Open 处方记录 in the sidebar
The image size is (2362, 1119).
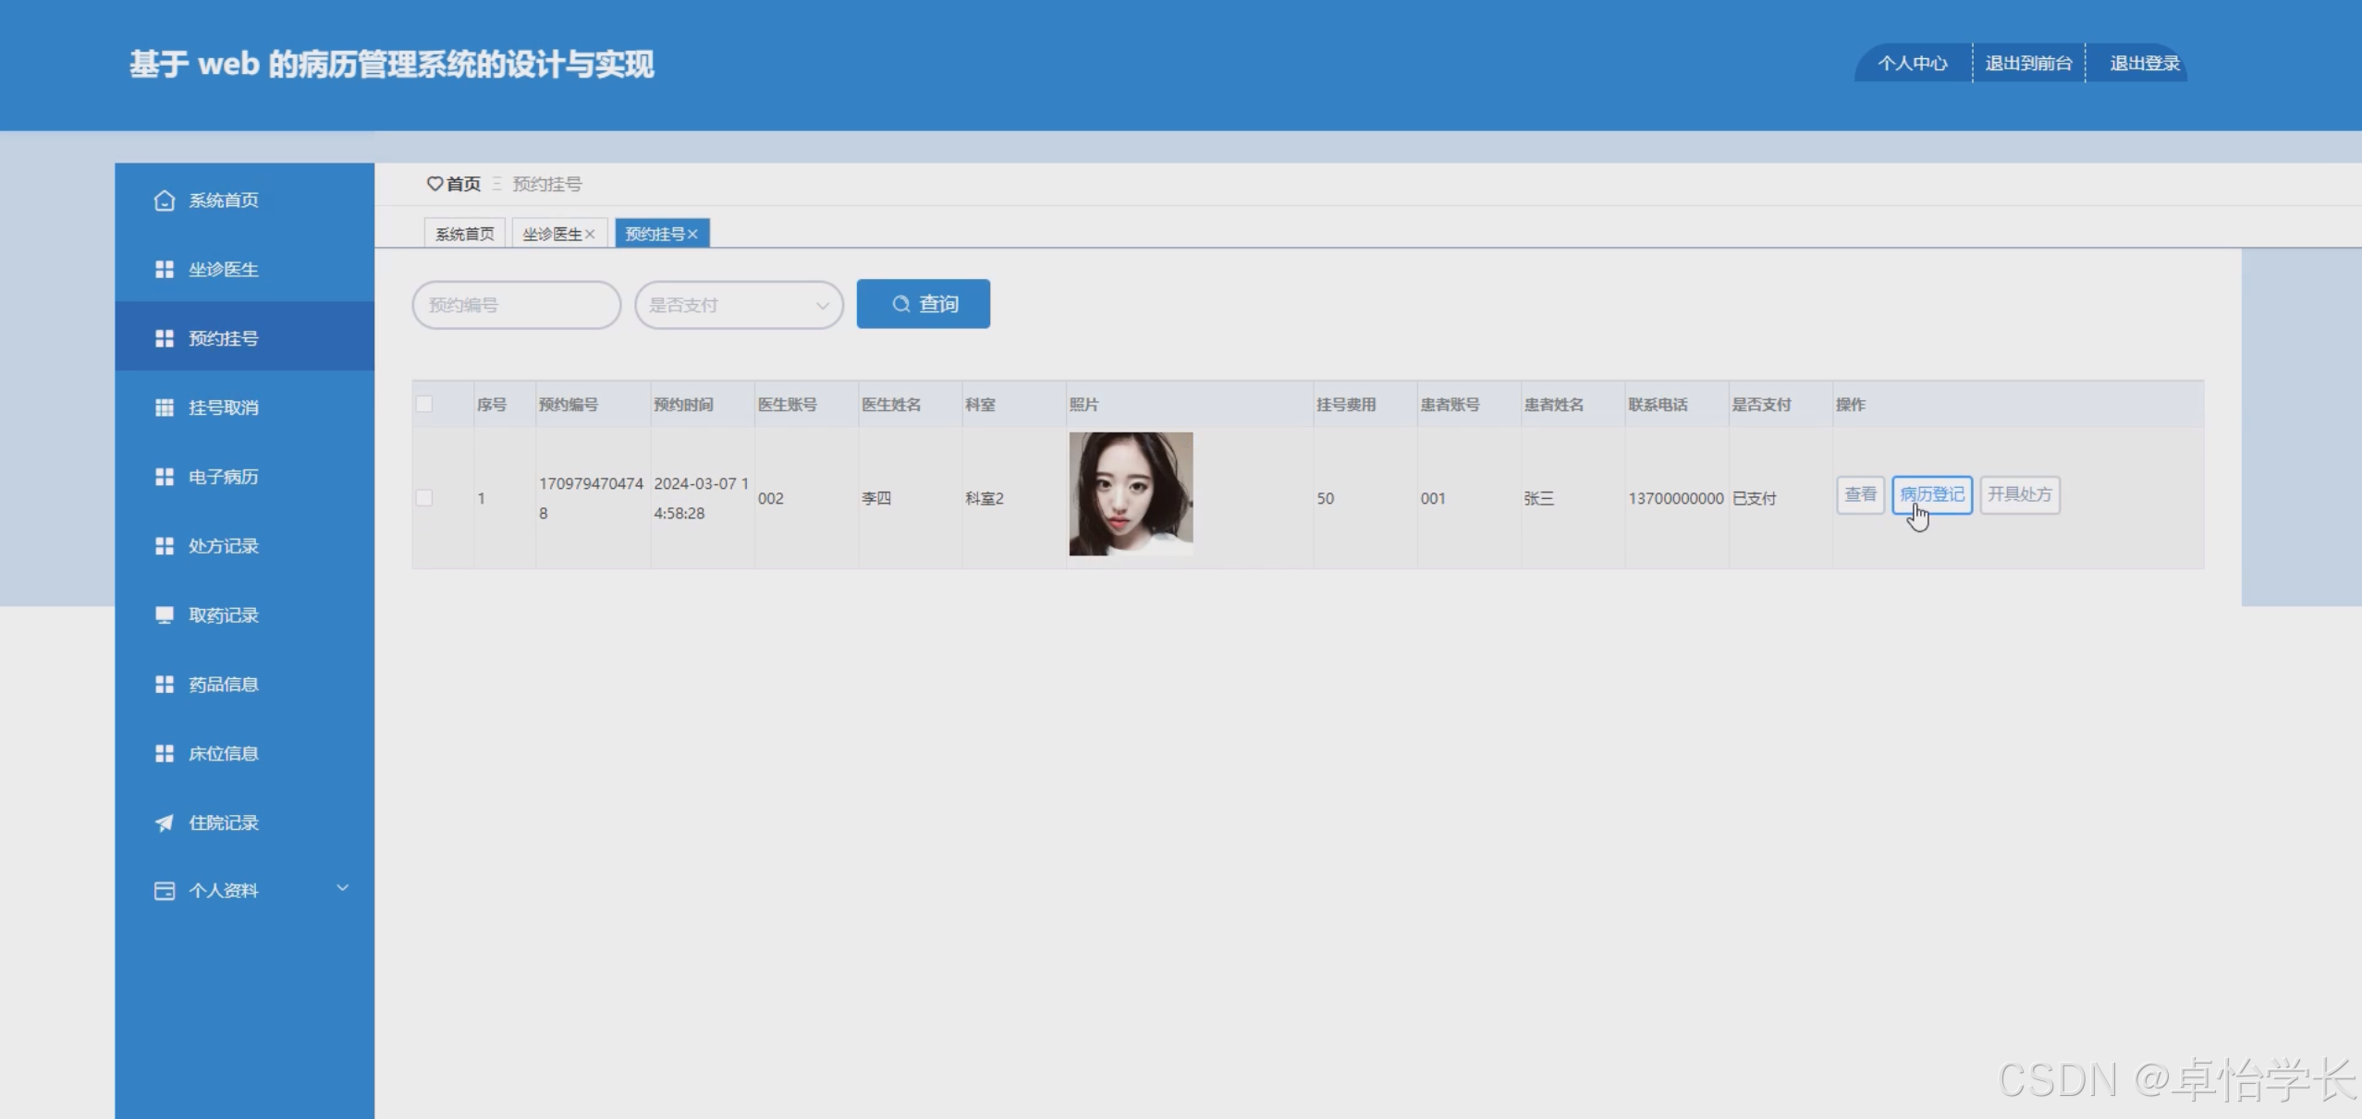[244, 546]
